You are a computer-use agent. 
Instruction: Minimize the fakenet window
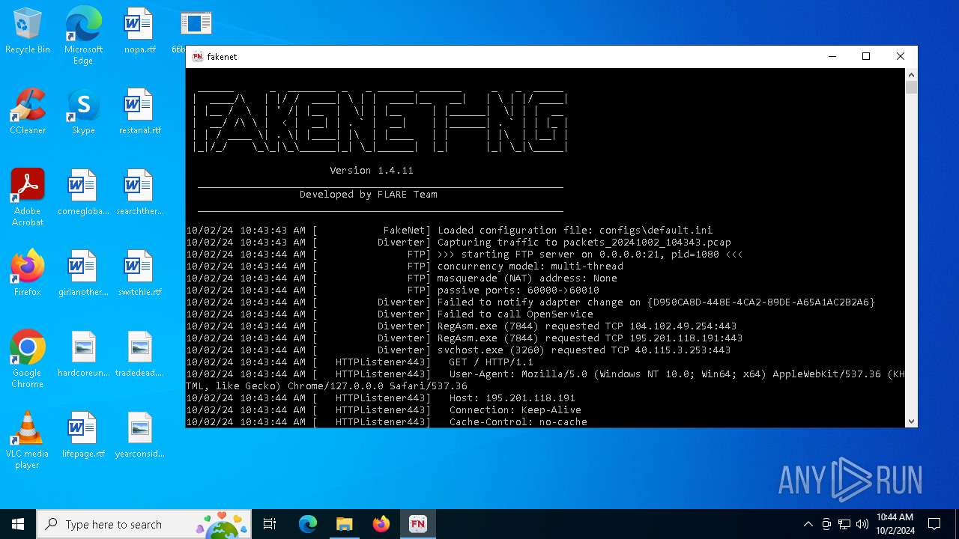[x=832, y=56]
